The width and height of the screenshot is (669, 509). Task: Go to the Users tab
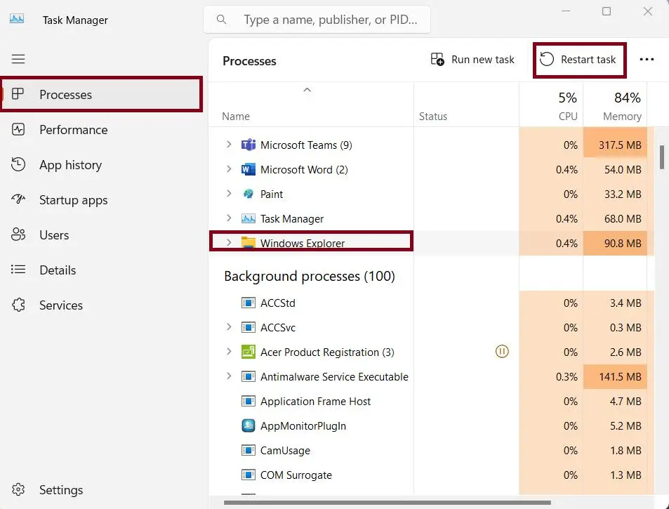(102, 234)
